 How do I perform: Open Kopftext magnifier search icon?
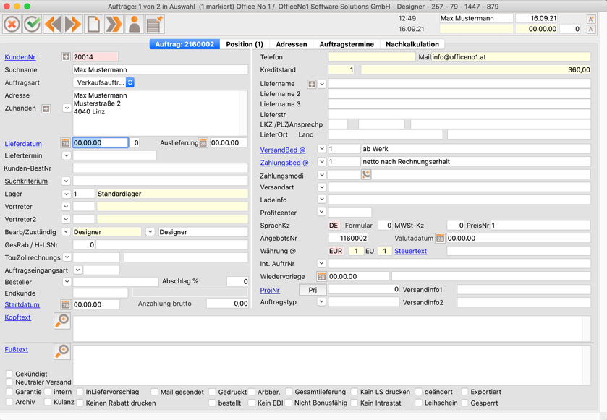pos(62,321)
